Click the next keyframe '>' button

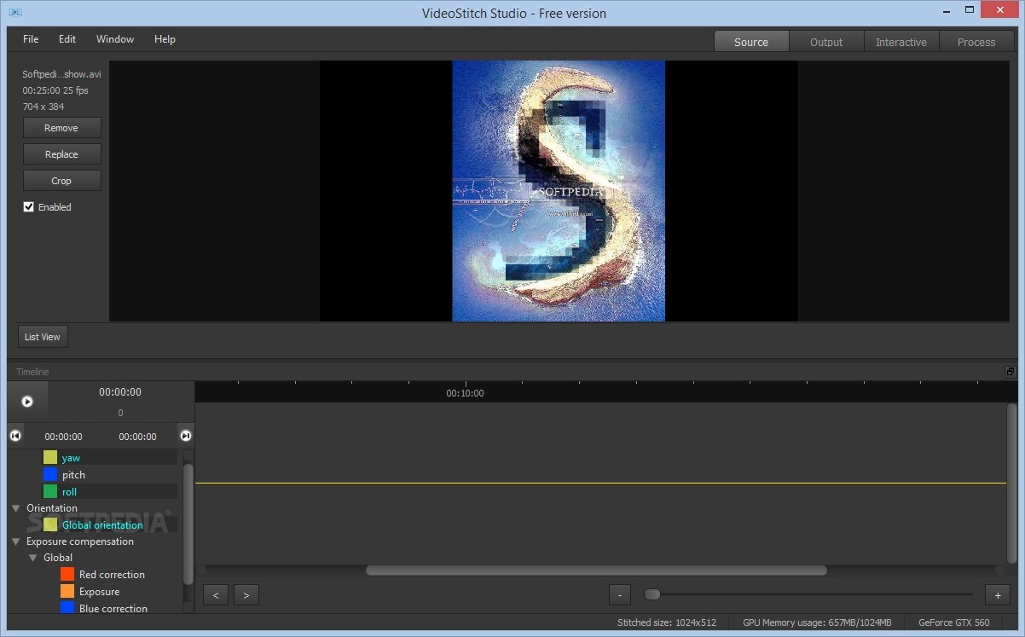pos(246,595)
